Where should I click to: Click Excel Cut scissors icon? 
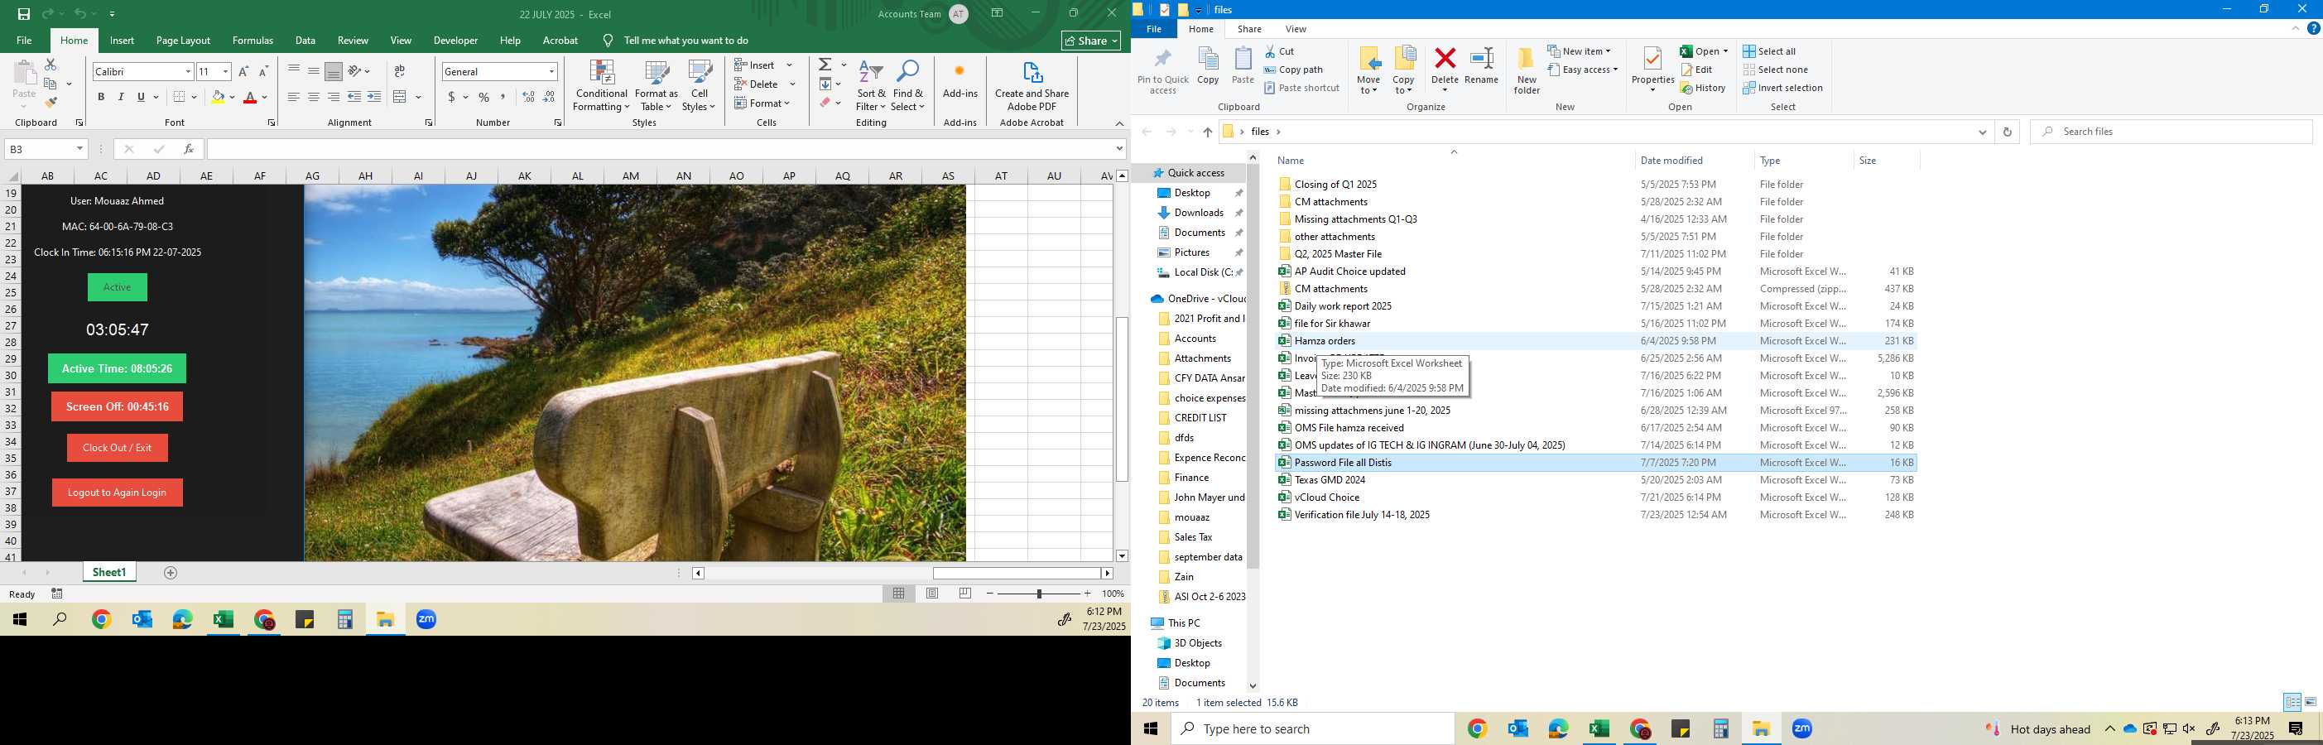(x=50, y=64)
